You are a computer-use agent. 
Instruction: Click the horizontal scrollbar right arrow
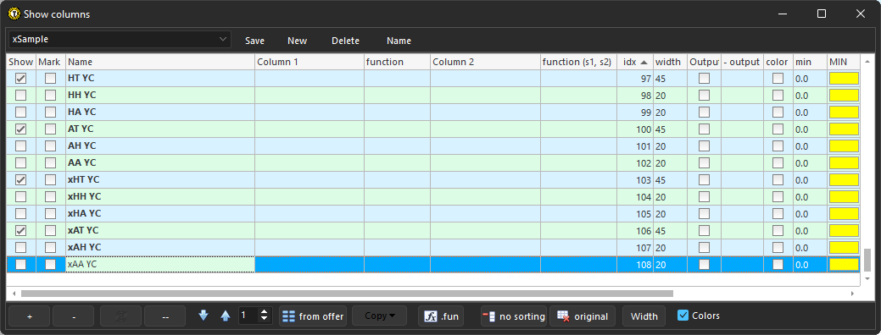click(852, 293)
